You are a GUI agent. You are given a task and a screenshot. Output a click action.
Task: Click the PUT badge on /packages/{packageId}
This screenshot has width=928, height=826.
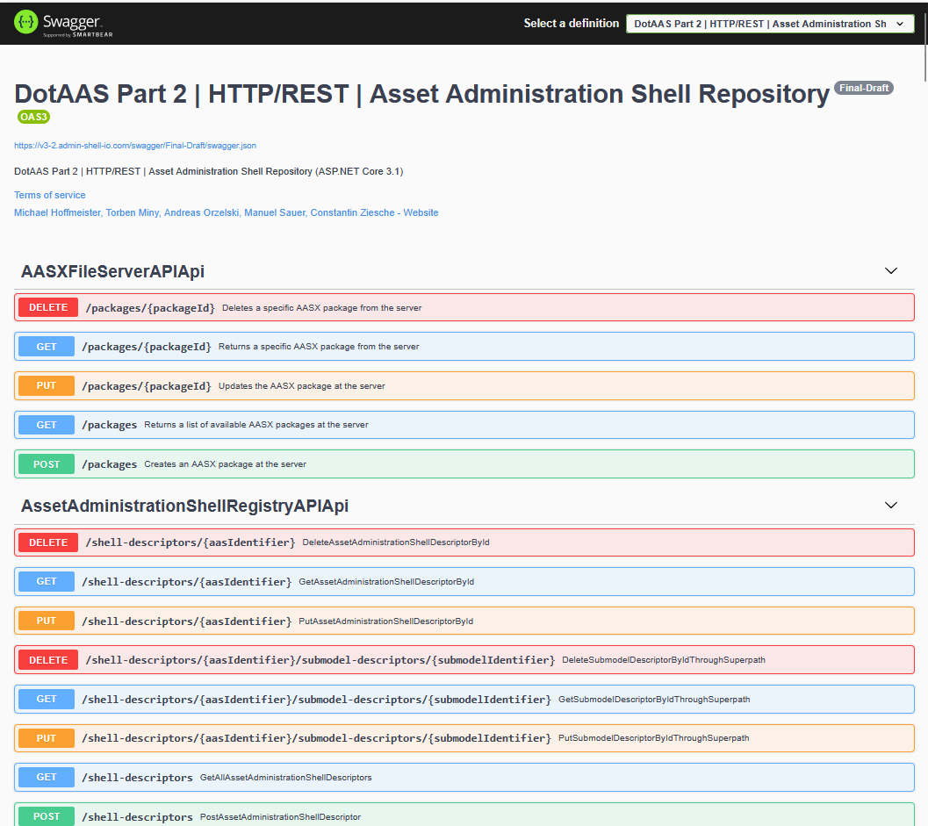coord(46,385)
